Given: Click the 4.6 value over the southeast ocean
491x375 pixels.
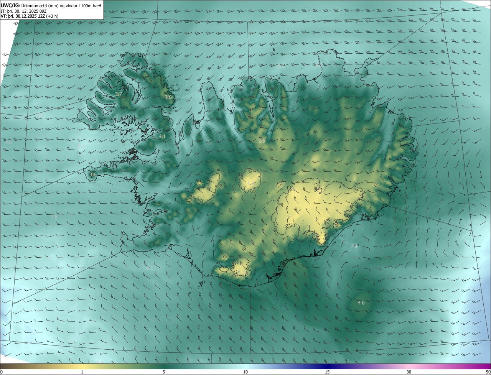Looking at the screenshot, I should [361, 303].
